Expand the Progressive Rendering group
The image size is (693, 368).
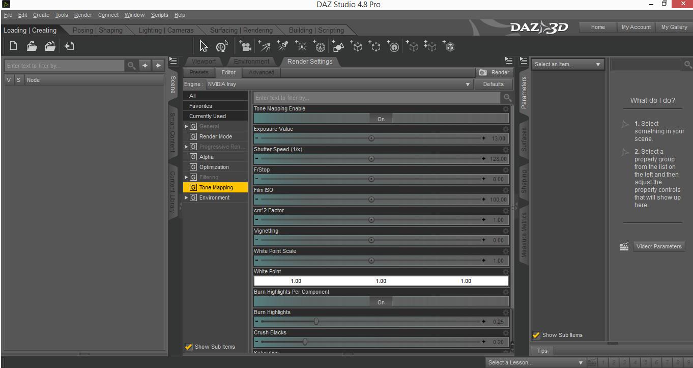(x=186, y=147)
